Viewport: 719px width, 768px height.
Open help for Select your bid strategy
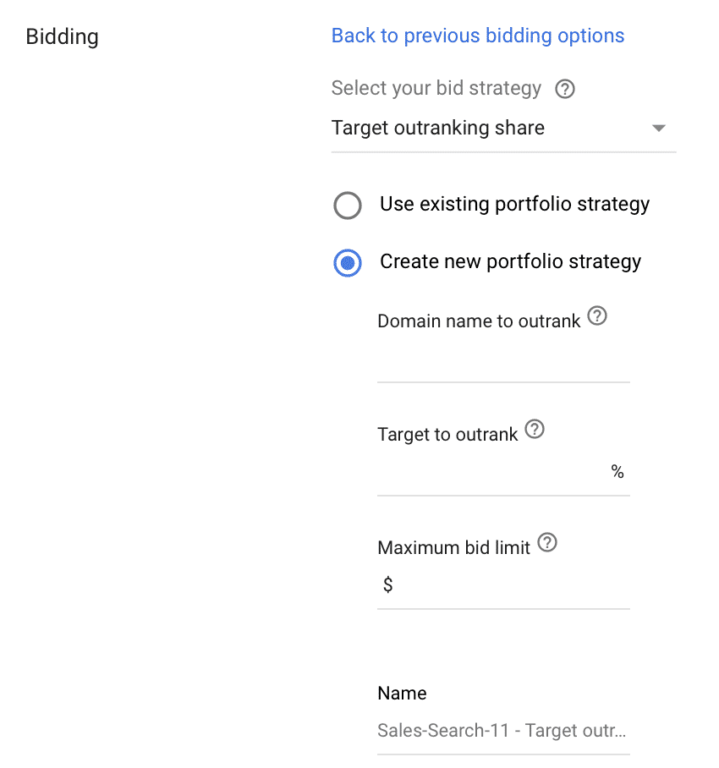(565, 89)
